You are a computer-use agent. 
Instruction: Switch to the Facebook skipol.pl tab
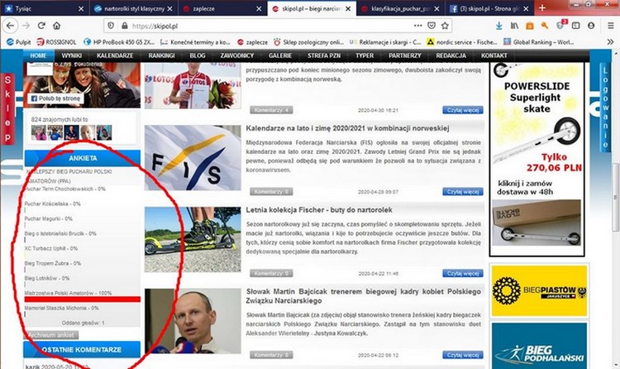point(489,9)
